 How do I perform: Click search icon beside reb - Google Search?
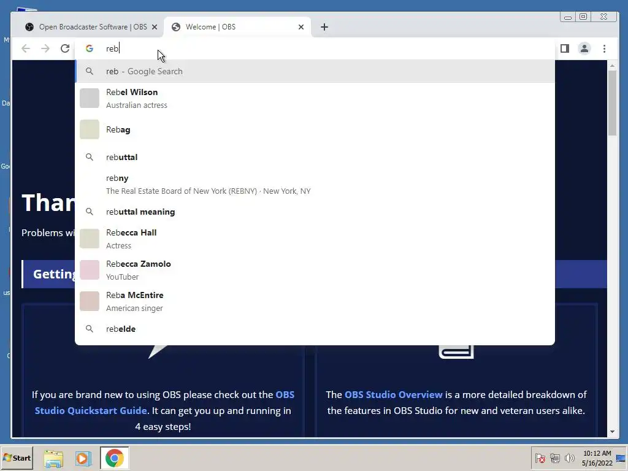pos(90,71)
